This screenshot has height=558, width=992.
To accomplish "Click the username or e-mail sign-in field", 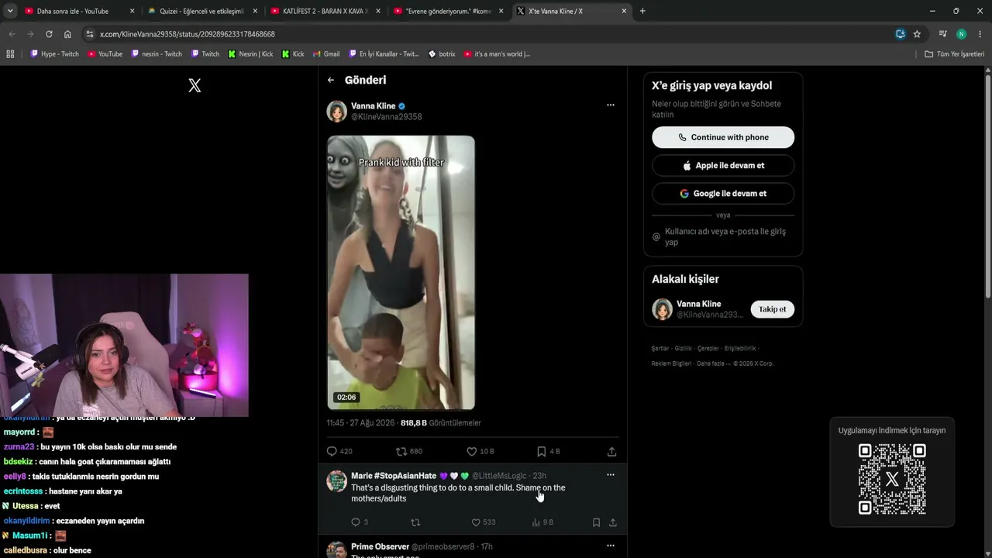I will click(723, 236).
